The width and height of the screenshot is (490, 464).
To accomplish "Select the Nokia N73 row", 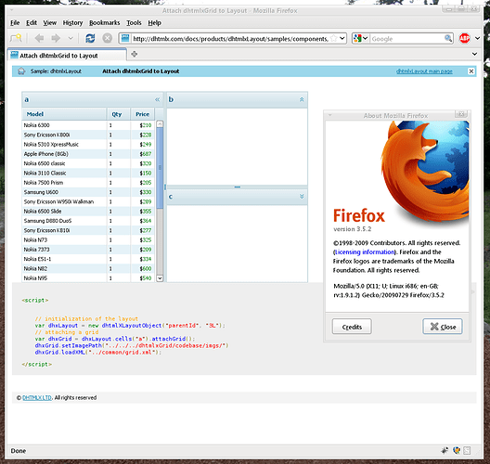I will 88,239.
